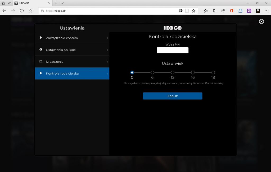Open the Office extension icon
This screenshot has height=172, width=271.
tap(232, 11)
